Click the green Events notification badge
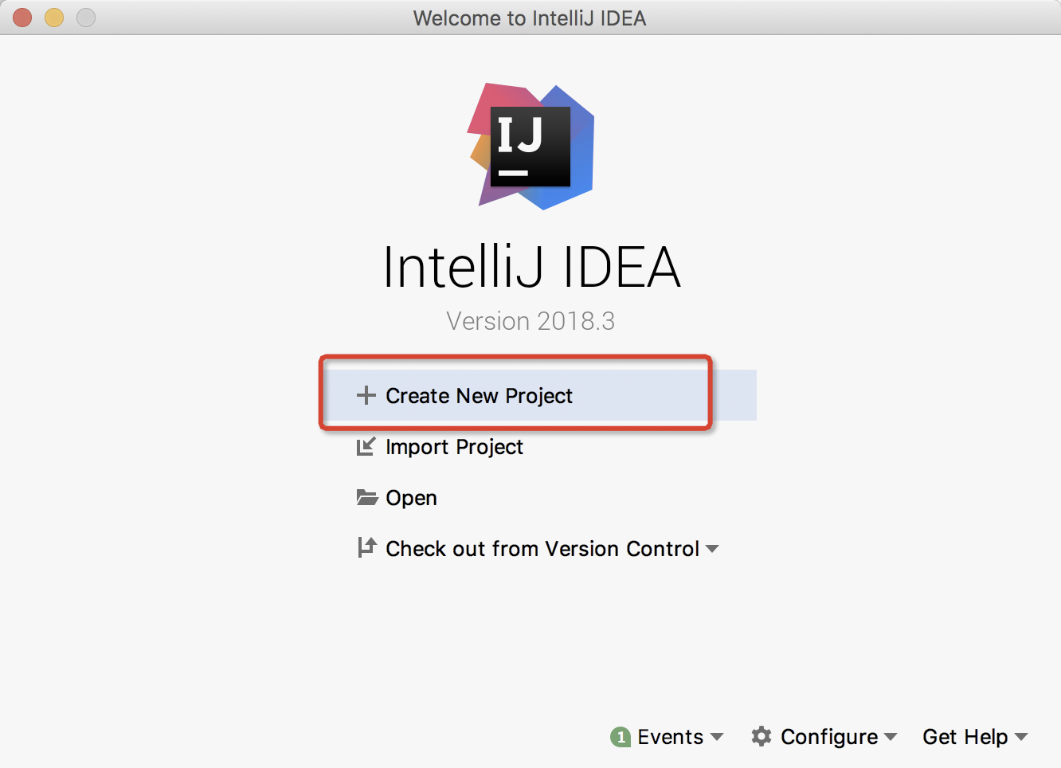The image size is (1061, 768). [x=621, y=737]
